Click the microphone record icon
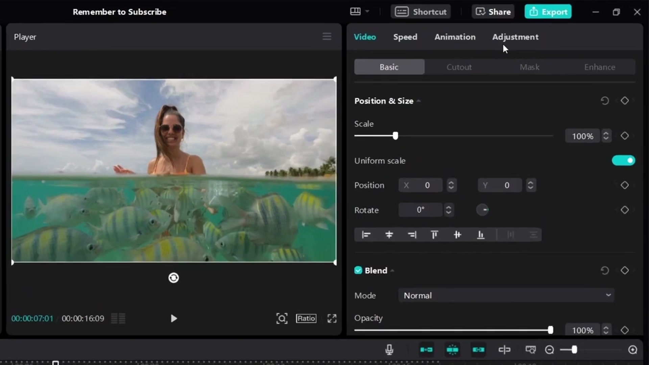This screenshot has height=365, width=649. (389, 349)
